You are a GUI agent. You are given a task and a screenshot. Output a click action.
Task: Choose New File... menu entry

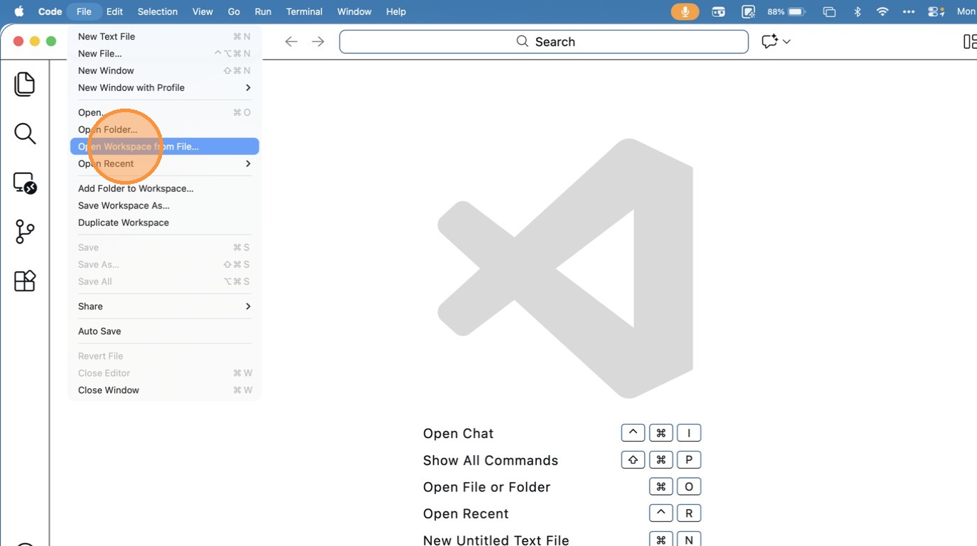pyautogui.click(x=165, y=53)
